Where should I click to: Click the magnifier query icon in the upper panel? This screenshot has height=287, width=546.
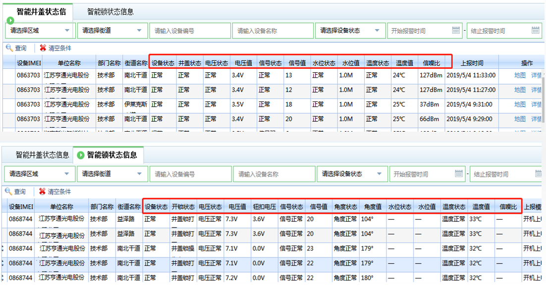pyautogui.click(x=9, y=48)
